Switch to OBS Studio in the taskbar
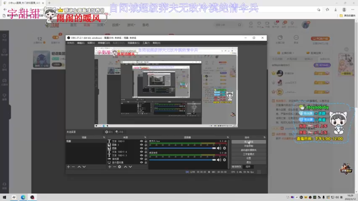 click(32, 197)
